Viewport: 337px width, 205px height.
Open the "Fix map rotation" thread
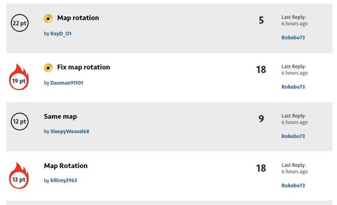pyautogui.click(x=84, y=67)
